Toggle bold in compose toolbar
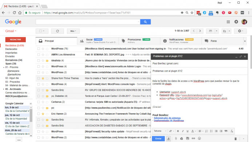This screenshot has height=142, width=252. point(178,131)
